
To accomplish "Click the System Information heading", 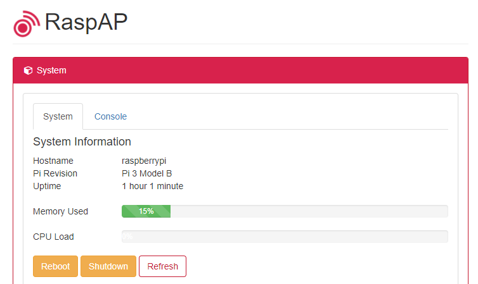I will click(82, 142).
